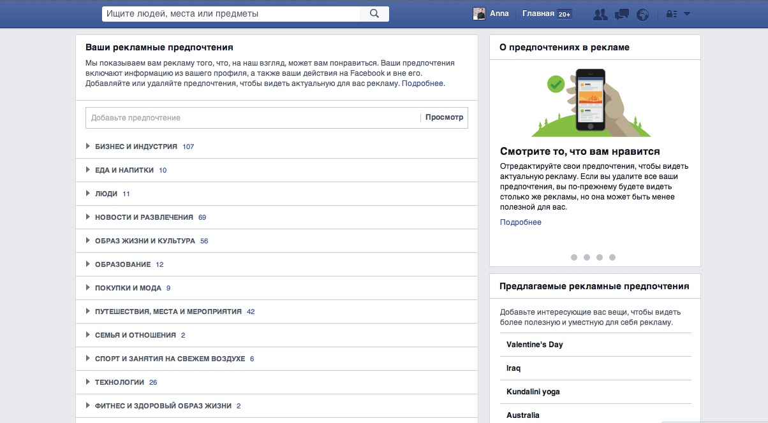
Task: Click the Ваши рекламные предпочтения heading
Action: click(159, 47)
